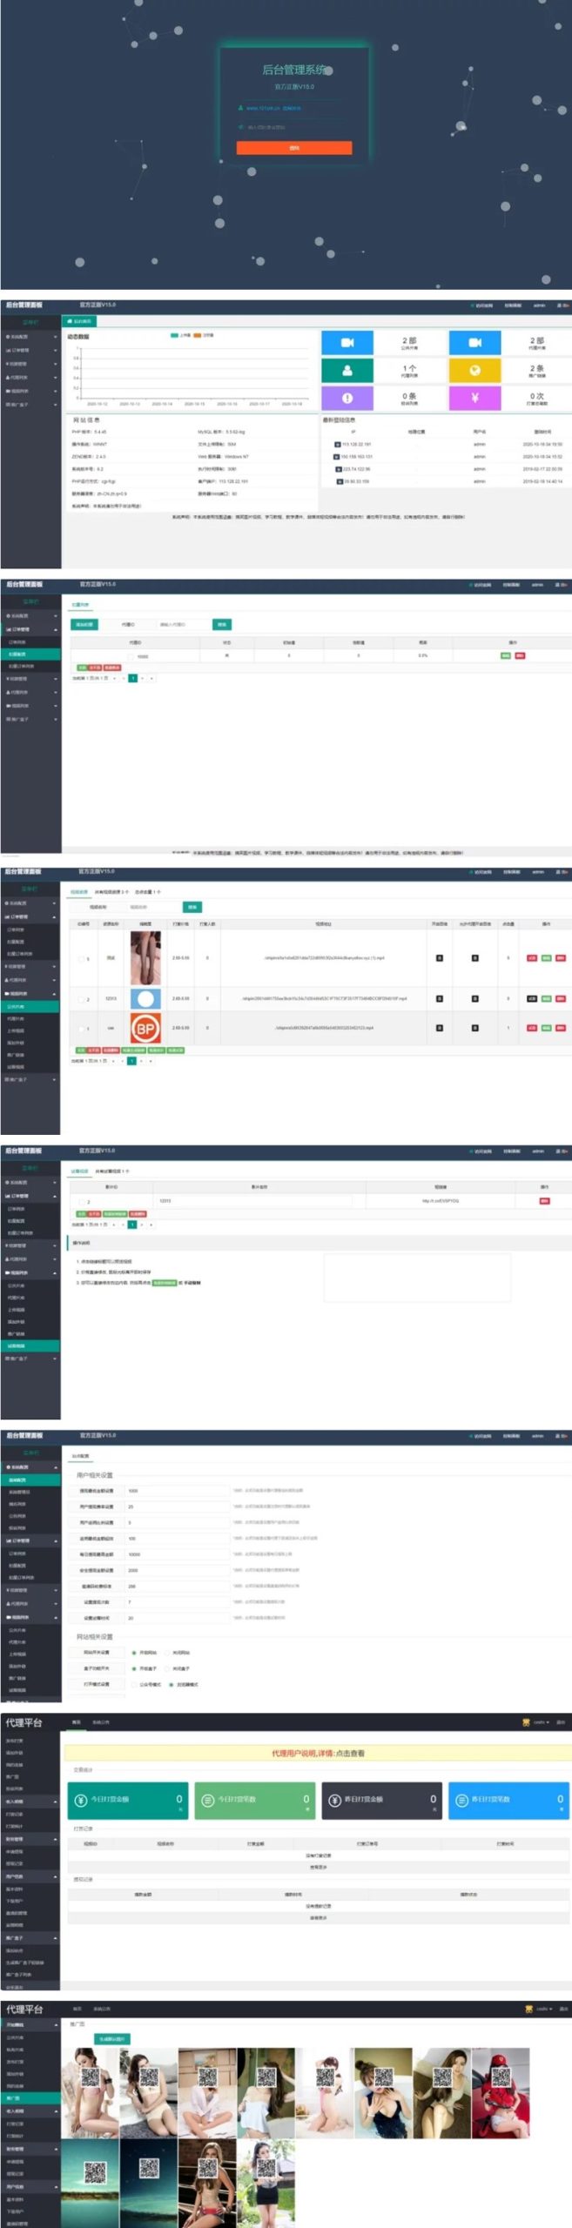Select the 公众号模式 radio button
This screenshot has height=2228, width=572.
click(134, 1684)
